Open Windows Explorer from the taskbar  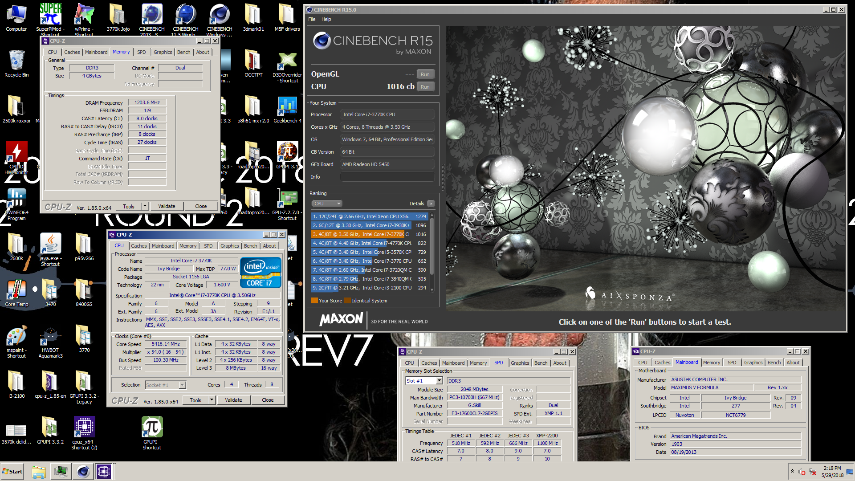click(x=39, y=471)
